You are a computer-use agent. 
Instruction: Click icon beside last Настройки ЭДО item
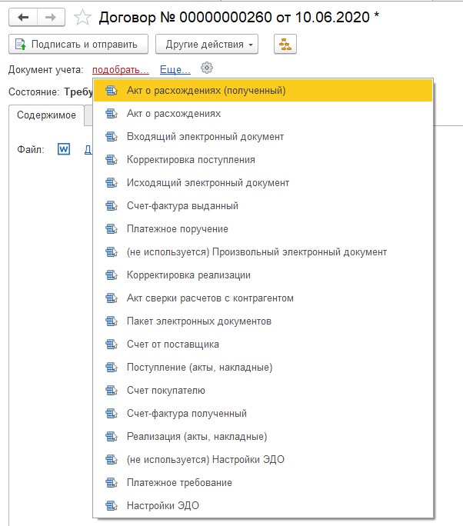(112, 505)
